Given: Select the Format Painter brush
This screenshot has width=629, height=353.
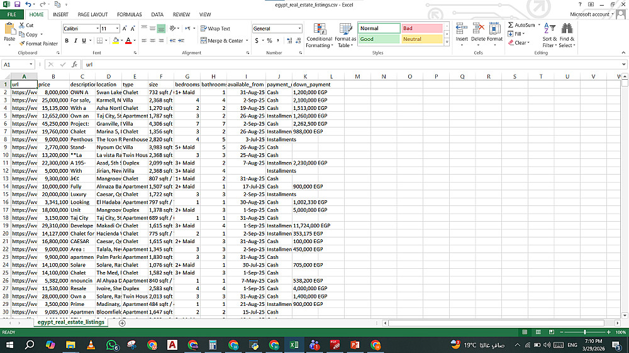Looking at the screenshot, I should (x=21, y=43).
